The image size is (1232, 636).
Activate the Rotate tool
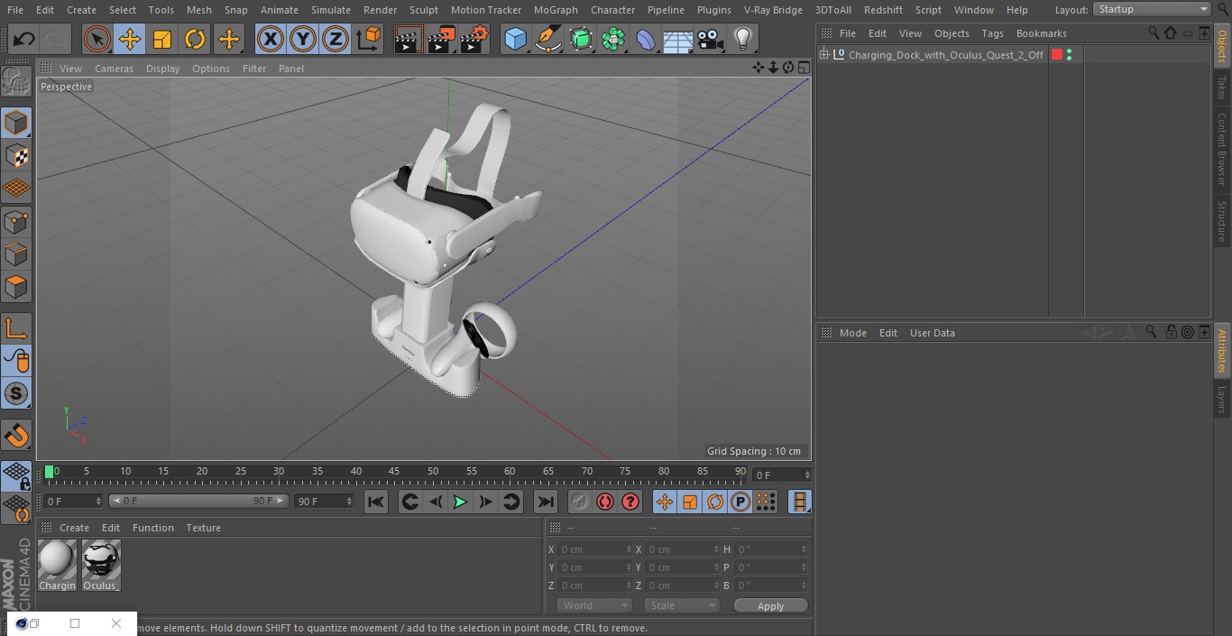coord(195,40)
